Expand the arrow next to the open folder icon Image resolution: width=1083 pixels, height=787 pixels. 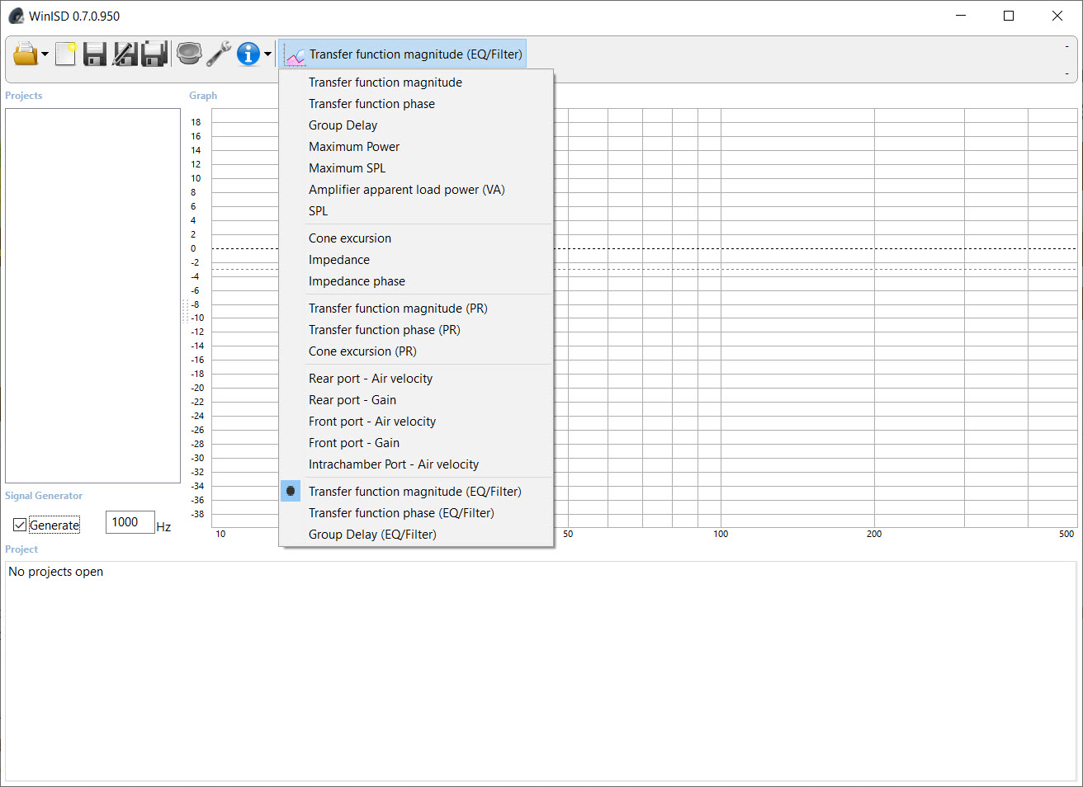click(45, 55)
